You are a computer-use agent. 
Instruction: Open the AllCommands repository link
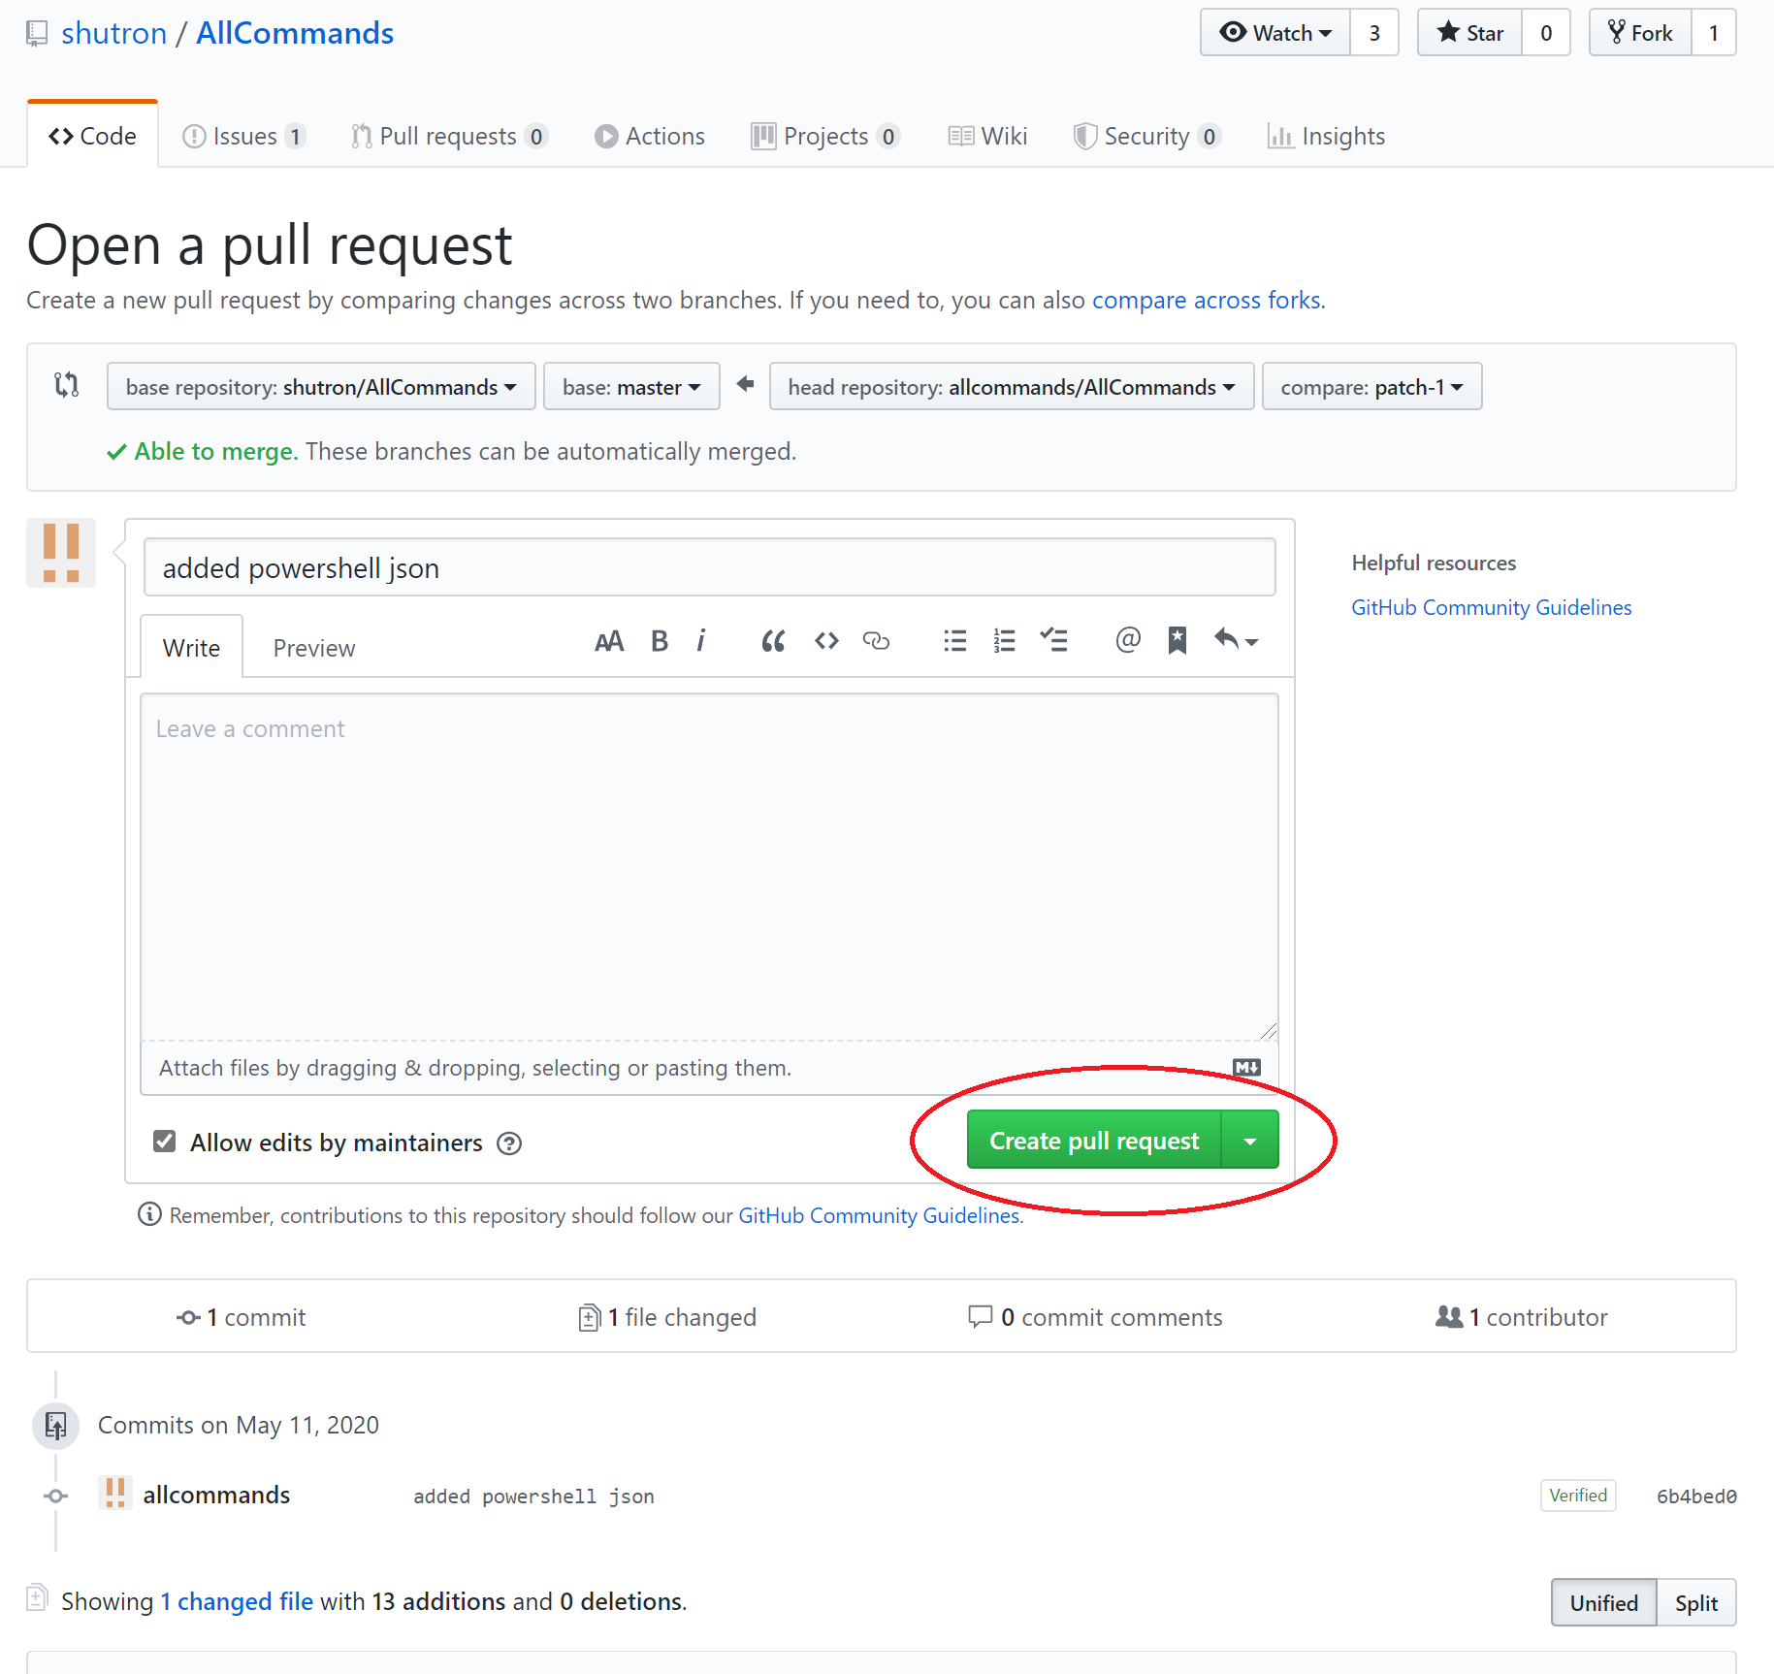pyautogui.click(x=295, y=34)
